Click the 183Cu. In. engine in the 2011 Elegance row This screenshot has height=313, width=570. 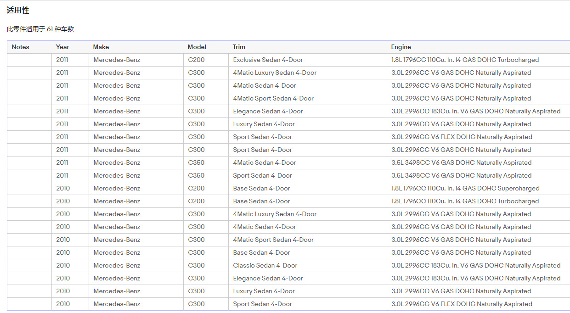[476, 111]
